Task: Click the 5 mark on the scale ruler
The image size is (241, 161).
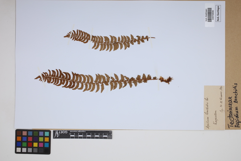Action: [91, 134]
